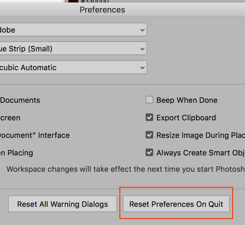Select the dark red color swatch at top
This screenshot has width=245, height=225.
pos(73,1)
